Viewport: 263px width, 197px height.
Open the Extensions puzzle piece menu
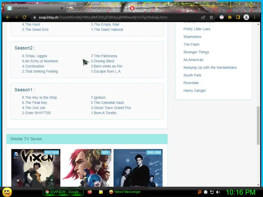pos(230,17)
